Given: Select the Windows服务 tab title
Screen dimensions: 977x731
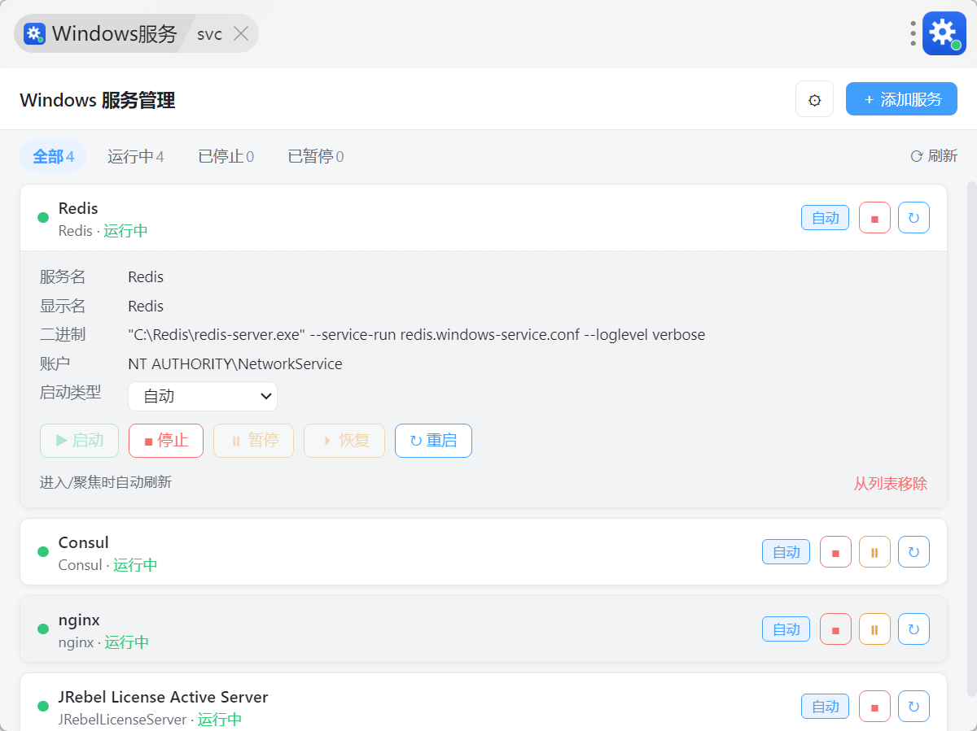Looking at the screenshot, I should pyautogui.click(x=115, y=33).
